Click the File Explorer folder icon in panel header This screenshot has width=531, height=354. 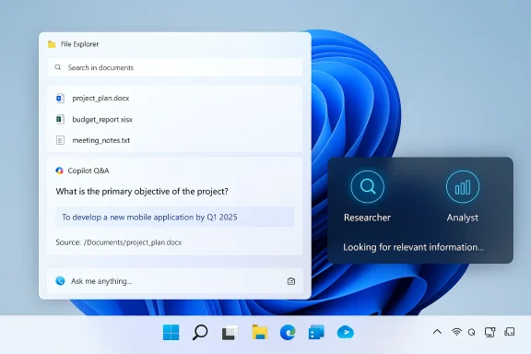(x=52, y=44)
